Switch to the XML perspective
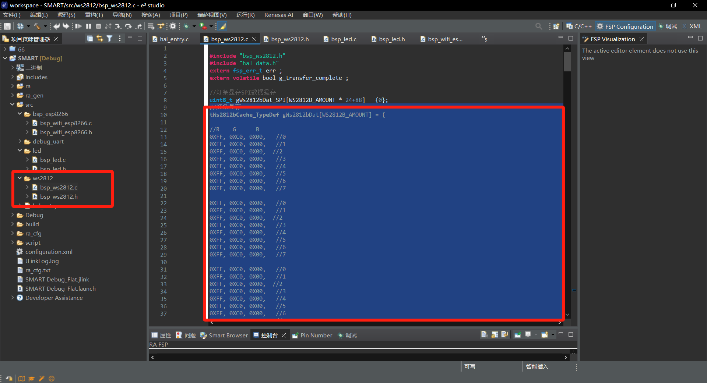This screenshot has height=383, width=707. coord(692,26)
